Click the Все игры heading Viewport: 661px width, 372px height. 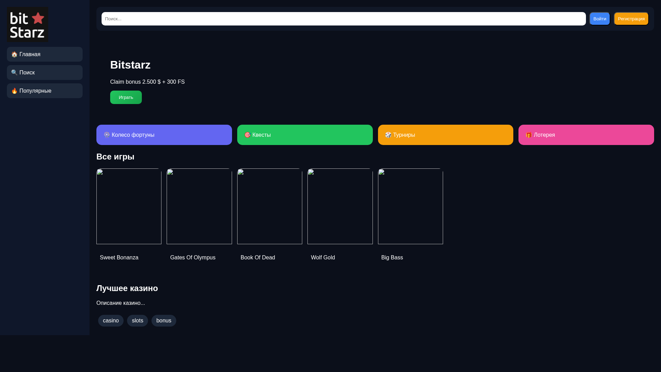click(x=115, y=157)
